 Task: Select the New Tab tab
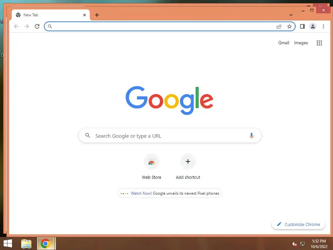pyautogui.click(x=50, y=15)
